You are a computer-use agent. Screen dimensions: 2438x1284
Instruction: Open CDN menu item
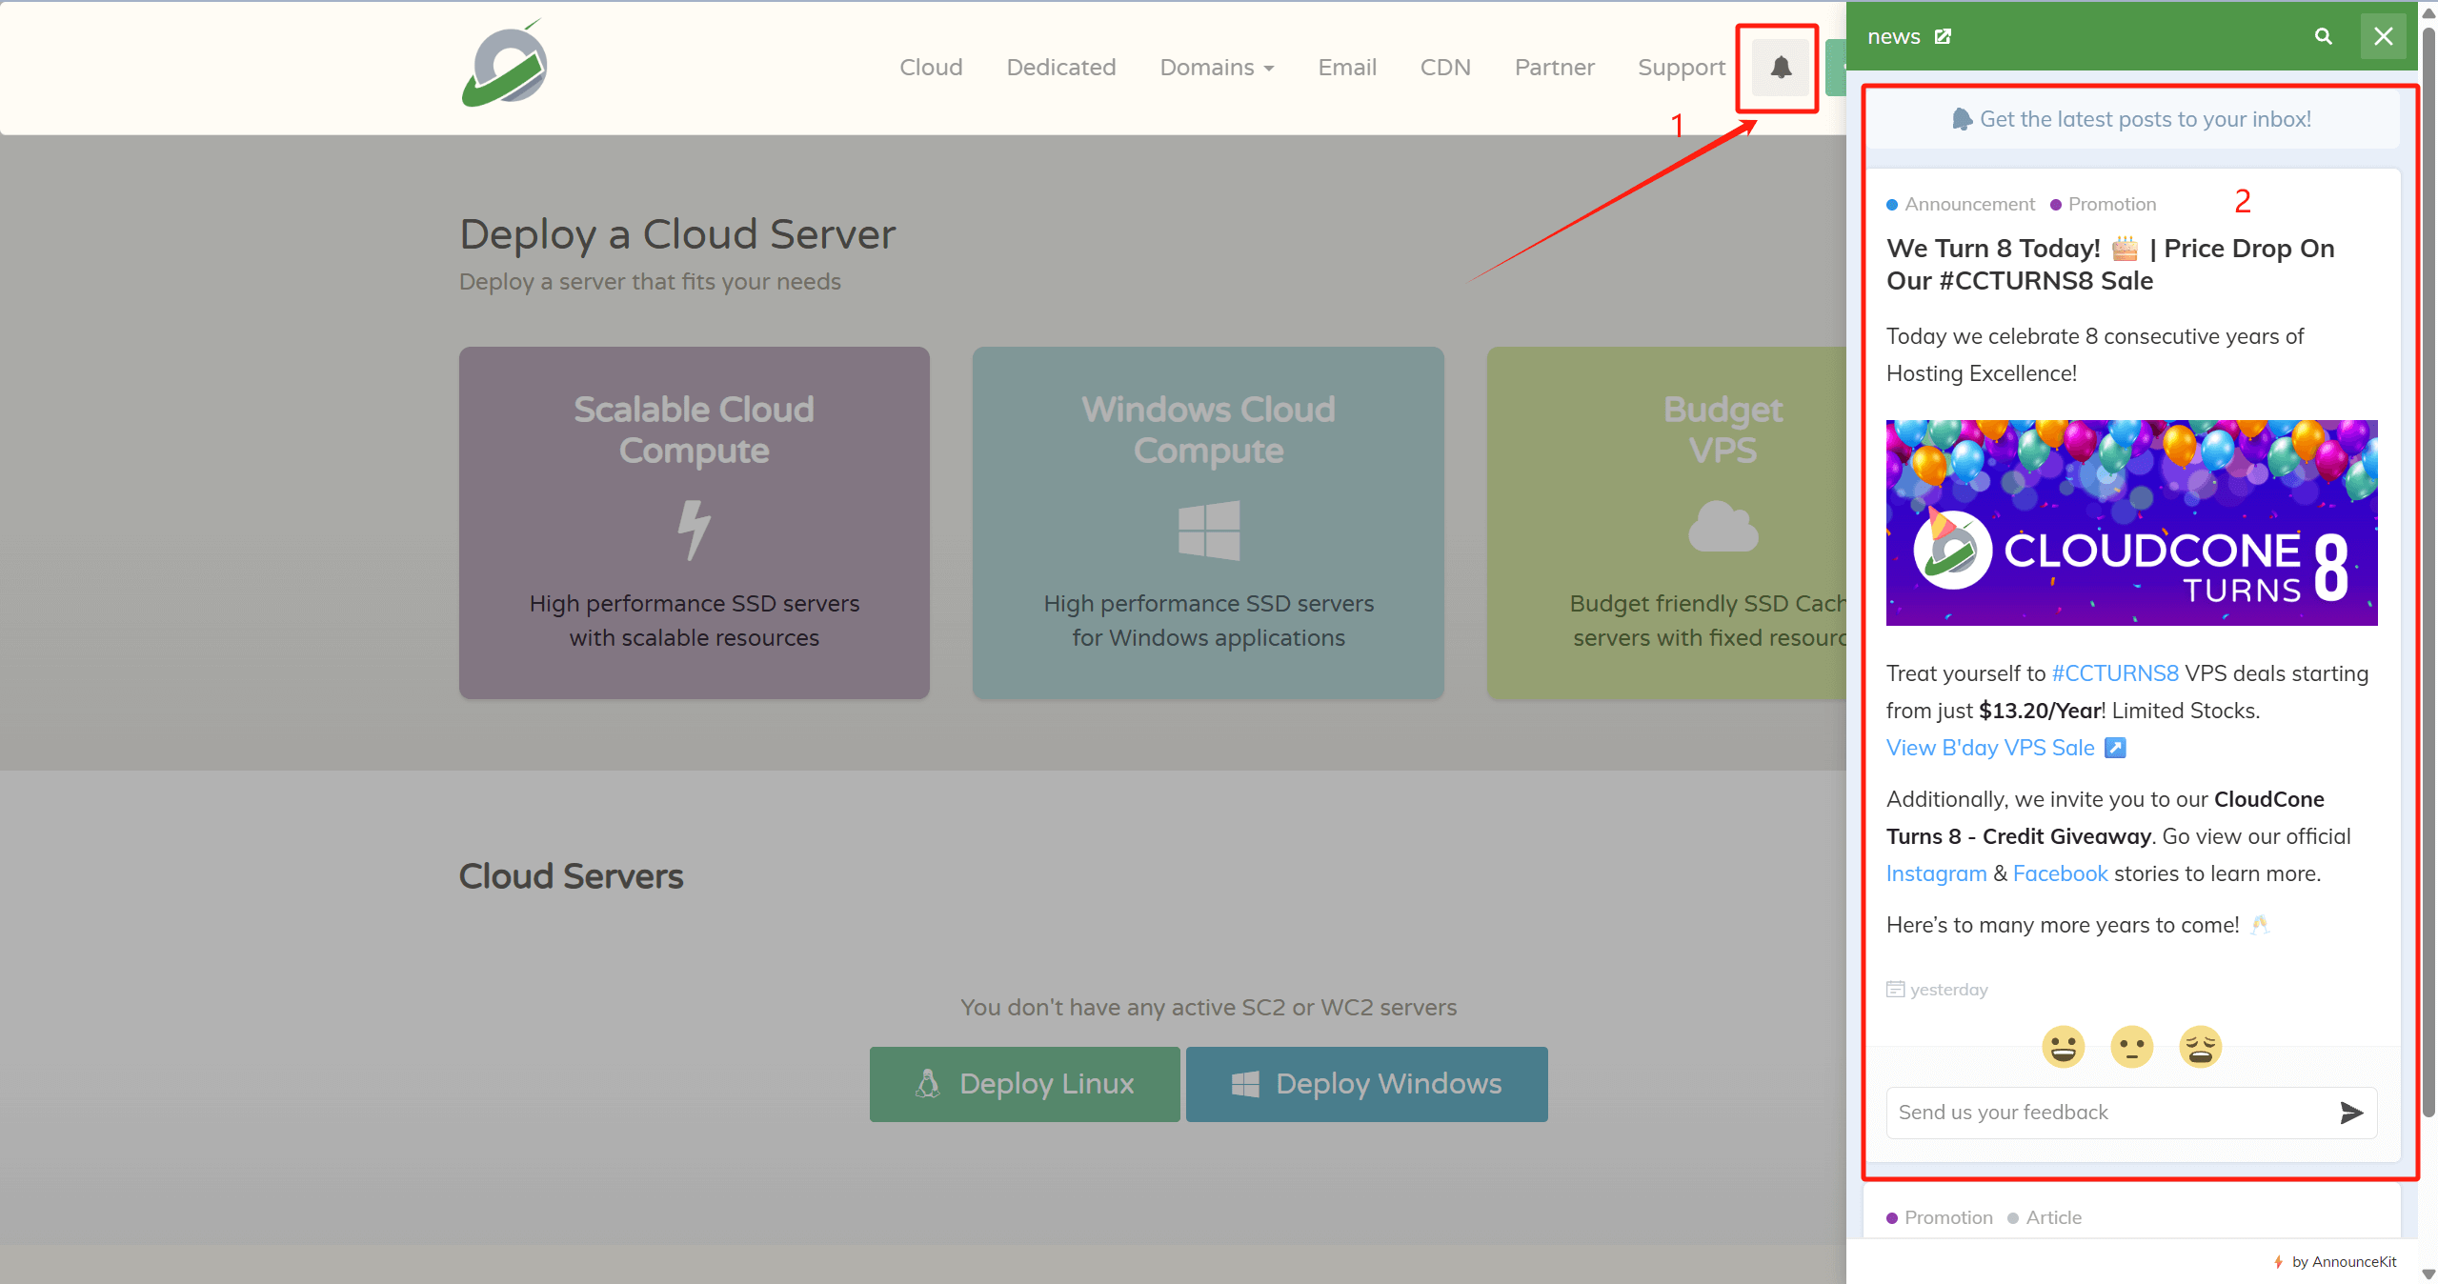click(x=1444, y=68)
